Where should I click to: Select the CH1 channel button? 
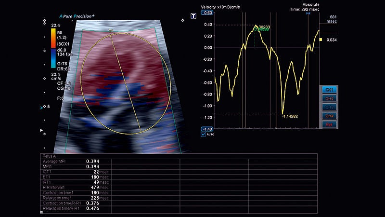(x=329, y=90)
